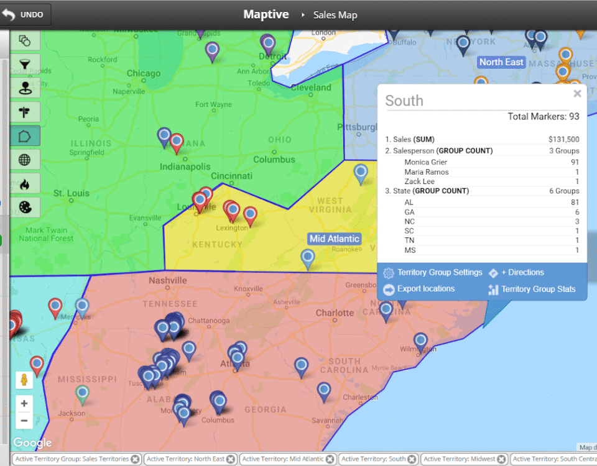Enable the heat map flame tool
Viewport: 597px width, 466px height.
25,184
